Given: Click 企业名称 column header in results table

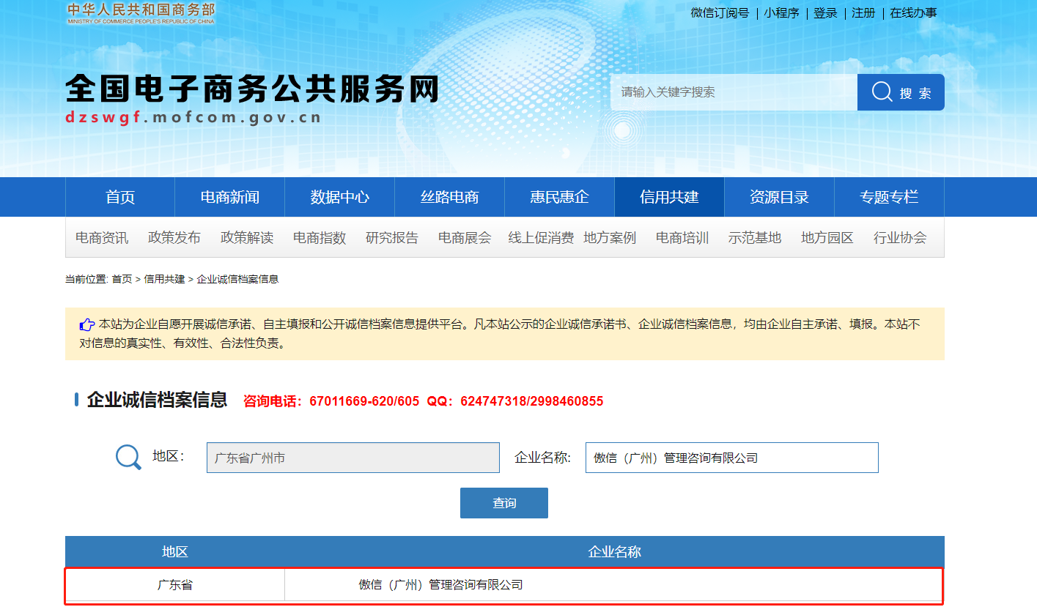Looking at the screenshot, I should [x=615, y=552].
